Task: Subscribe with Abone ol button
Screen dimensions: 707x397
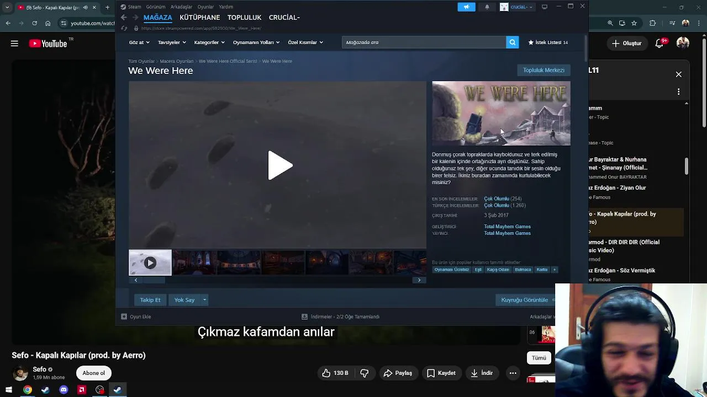Action: point(93,373)
